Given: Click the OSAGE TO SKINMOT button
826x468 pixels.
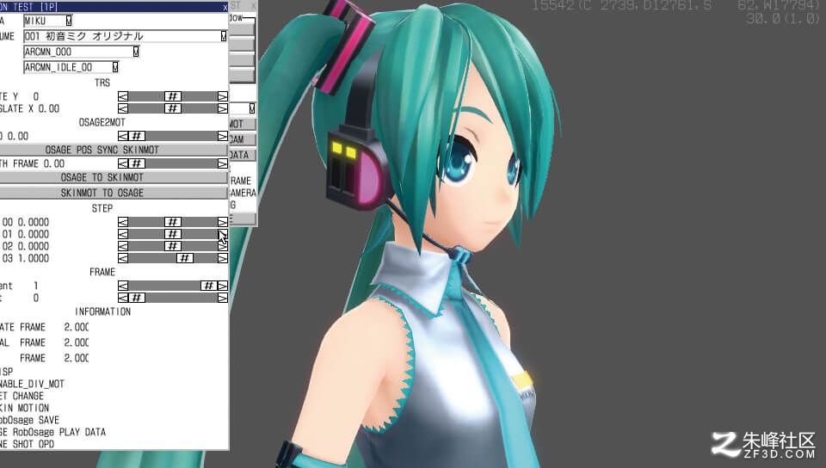Looking at the screenshot, I should click(114, 177).
